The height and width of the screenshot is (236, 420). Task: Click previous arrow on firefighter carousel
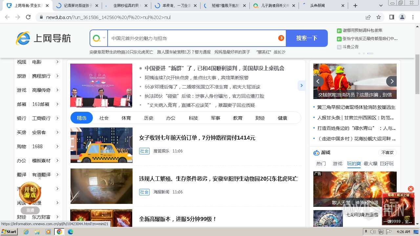(x=318, y=81)
